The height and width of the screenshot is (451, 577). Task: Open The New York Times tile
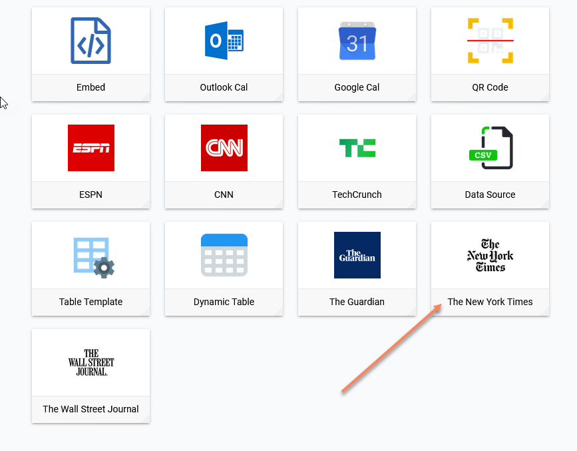[x=490, y=268]
